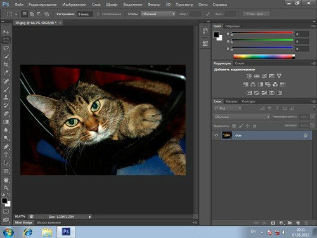Open the Фильтр menu
The image size is (317, 238).
[154, 4]
